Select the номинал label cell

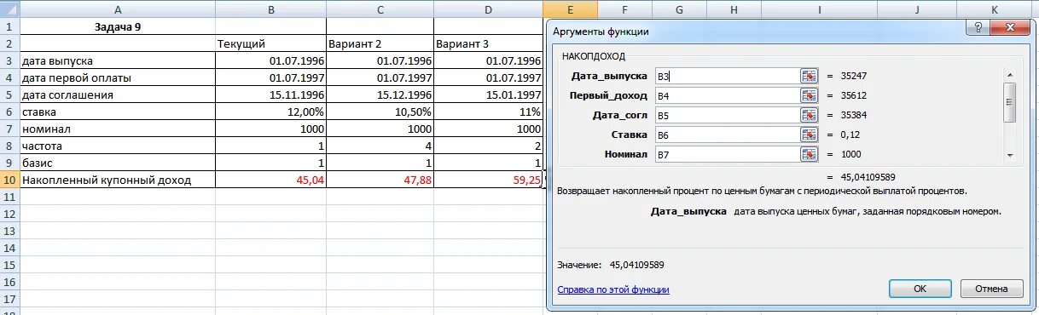(117, 129)
